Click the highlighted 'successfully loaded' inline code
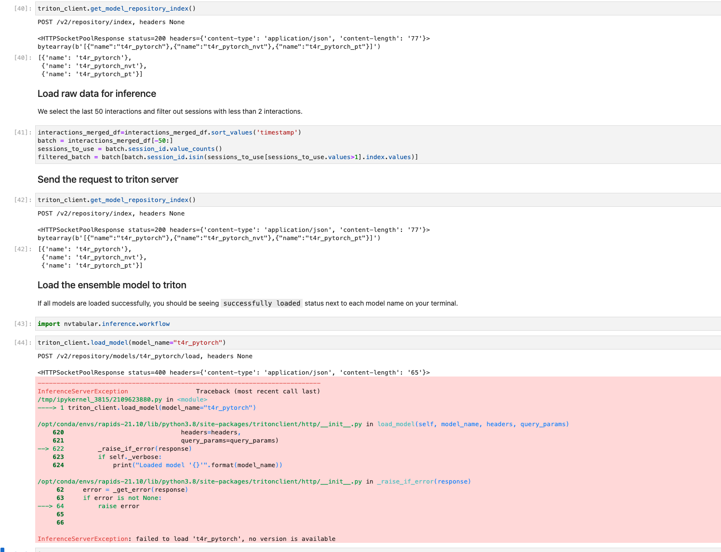This screenshot has width=721, height=552. [x=261, y=303]
